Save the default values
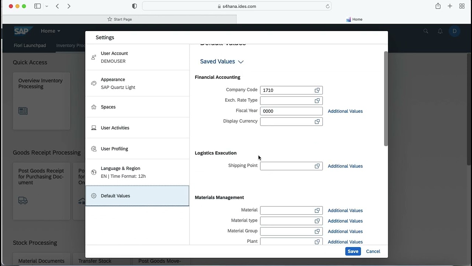472x266 pixels. (353, 251)
